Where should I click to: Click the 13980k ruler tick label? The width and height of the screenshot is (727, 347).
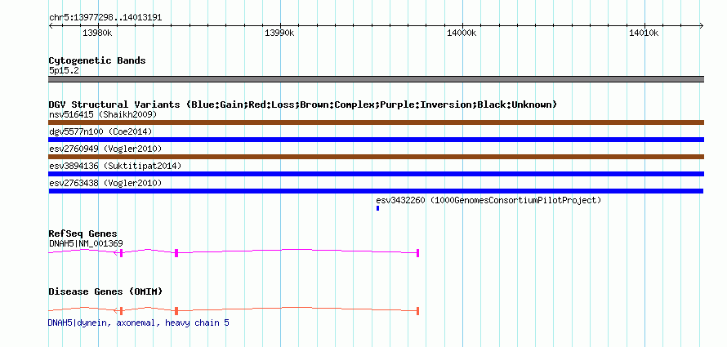tap(97, 33)
